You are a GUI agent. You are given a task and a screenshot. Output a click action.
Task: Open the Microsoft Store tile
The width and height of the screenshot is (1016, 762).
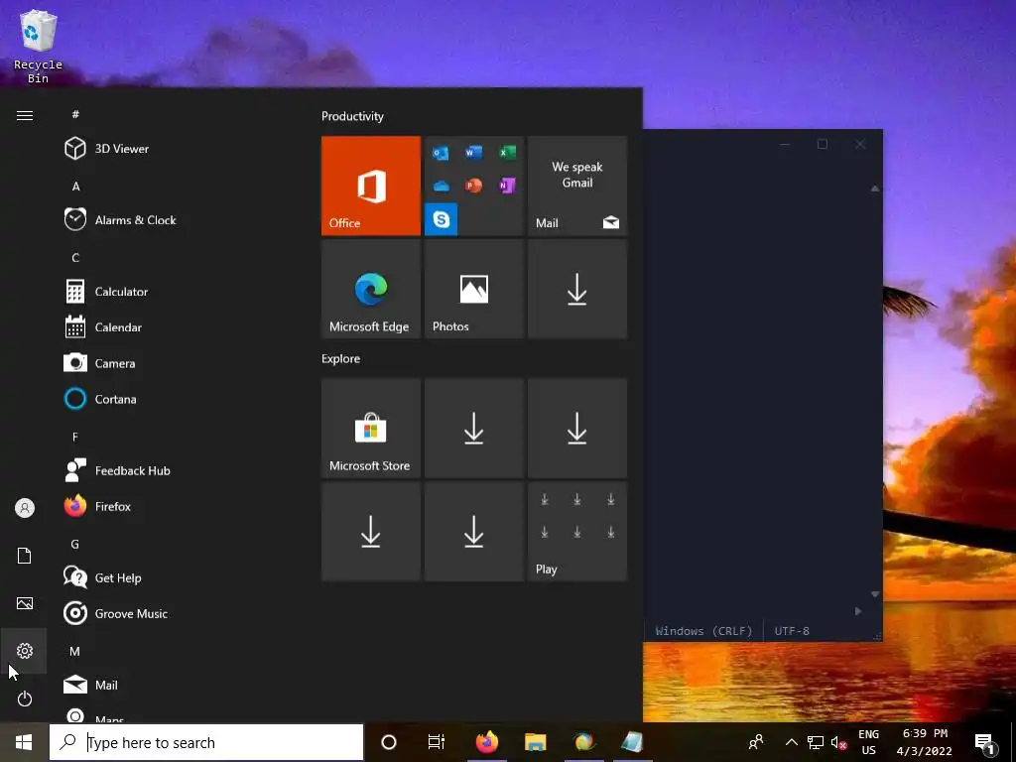[x=371, y=429]
